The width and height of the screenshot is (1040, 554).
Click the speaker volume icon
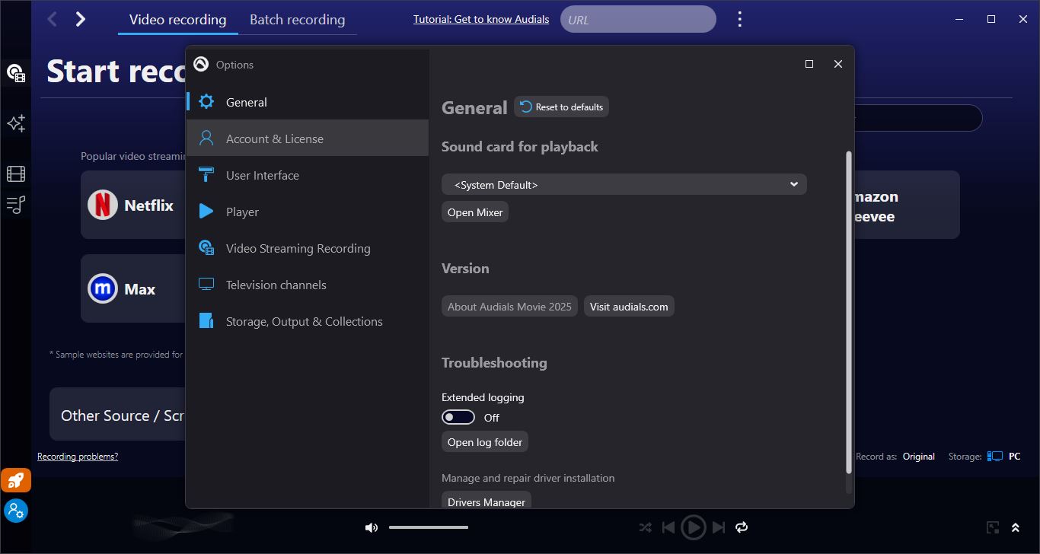pyautogui.click(x=371, y=527)
